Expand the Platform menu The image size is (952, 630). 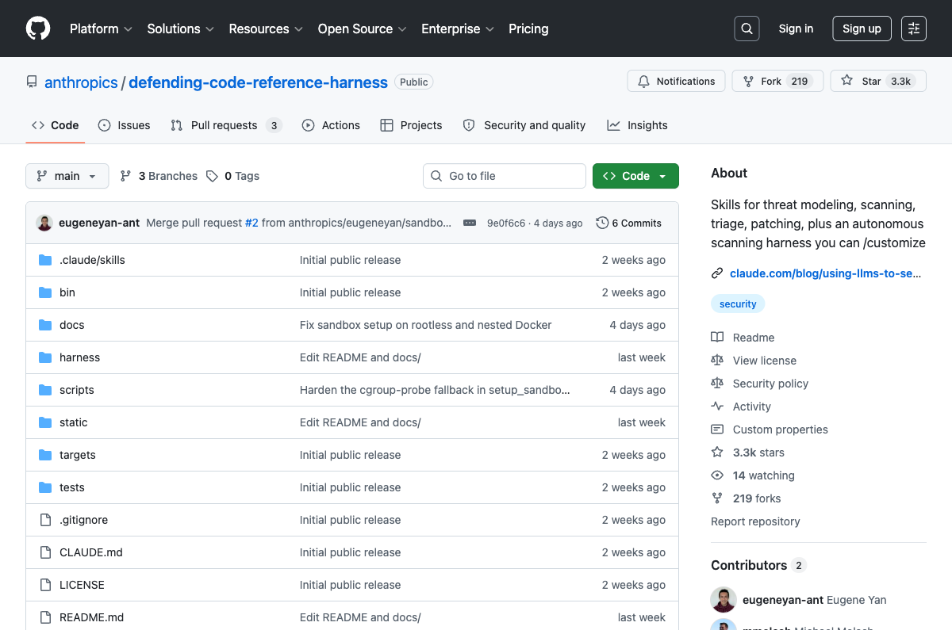click(x=101, y=29)
